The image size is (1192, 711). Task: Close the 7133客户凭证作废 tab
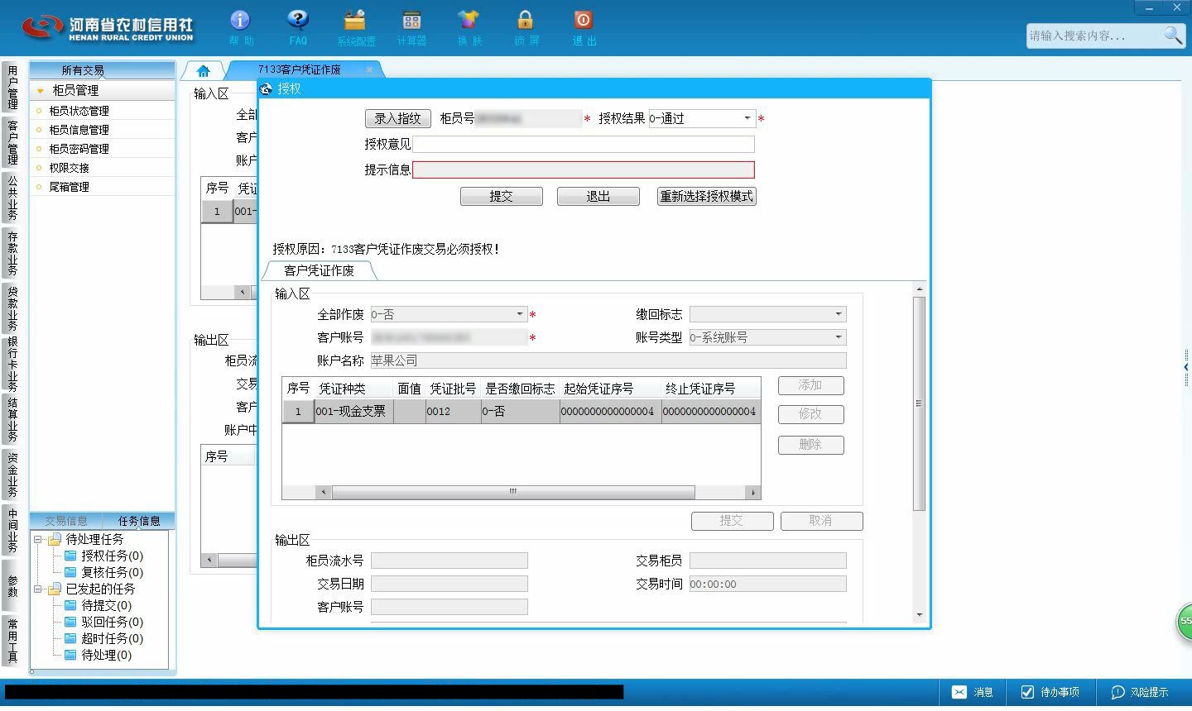(369, 69)
